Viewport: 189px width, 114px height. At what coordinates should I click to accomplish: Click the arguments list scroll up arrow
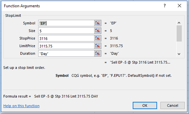pos(179,23)
